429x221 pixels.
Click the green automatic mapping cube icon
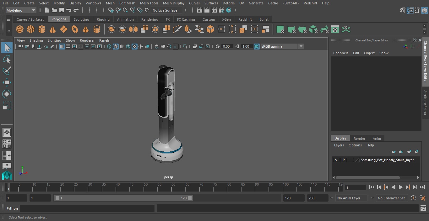(x=313, y=29)
